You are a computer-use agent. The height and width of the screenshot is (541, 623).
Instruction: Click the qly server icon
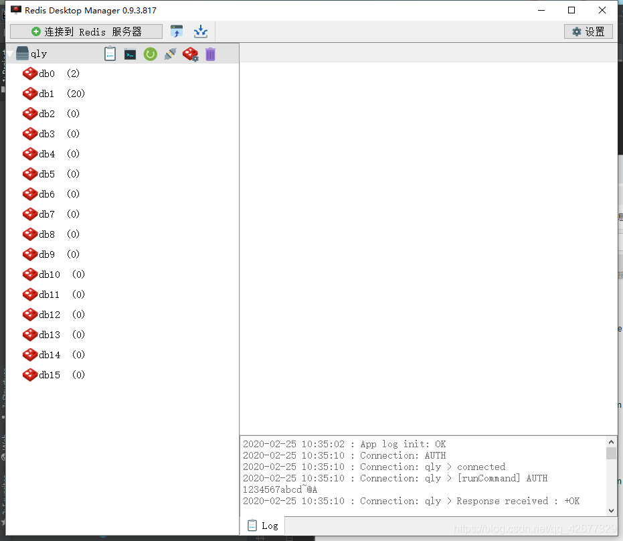tap(22, 54)
